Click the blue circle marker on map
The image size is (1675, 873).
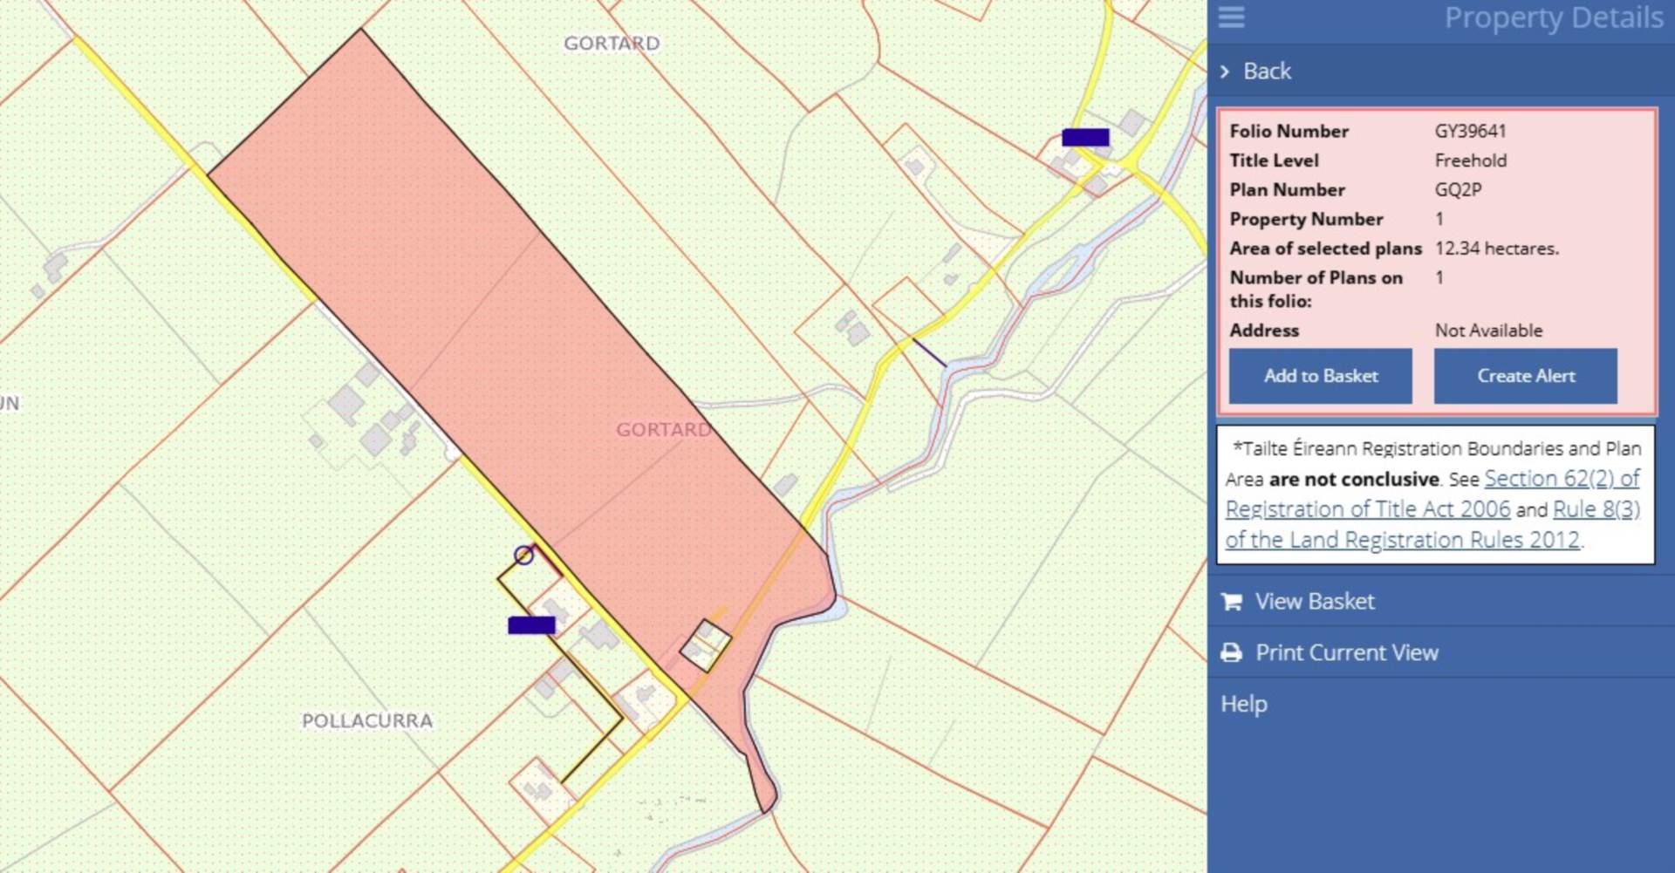[x=523, y=556]
